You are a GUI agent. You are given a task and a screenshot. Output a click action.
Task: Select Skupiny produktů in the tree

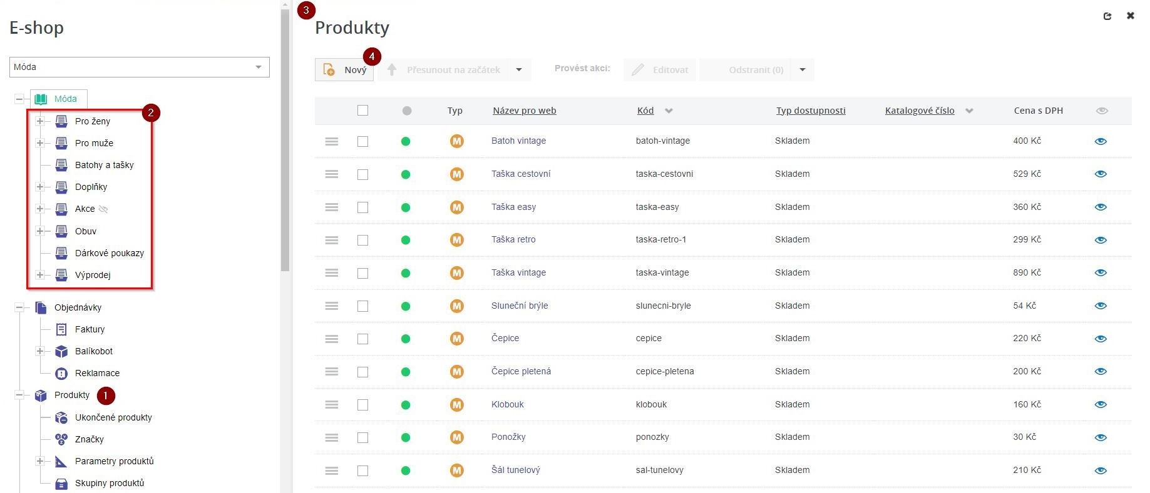(x=110, y=483)
